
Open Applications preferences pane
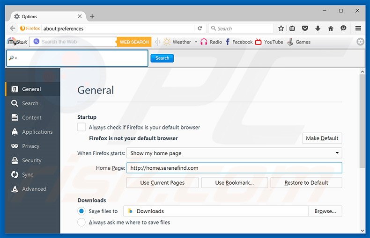click(33, 132)
